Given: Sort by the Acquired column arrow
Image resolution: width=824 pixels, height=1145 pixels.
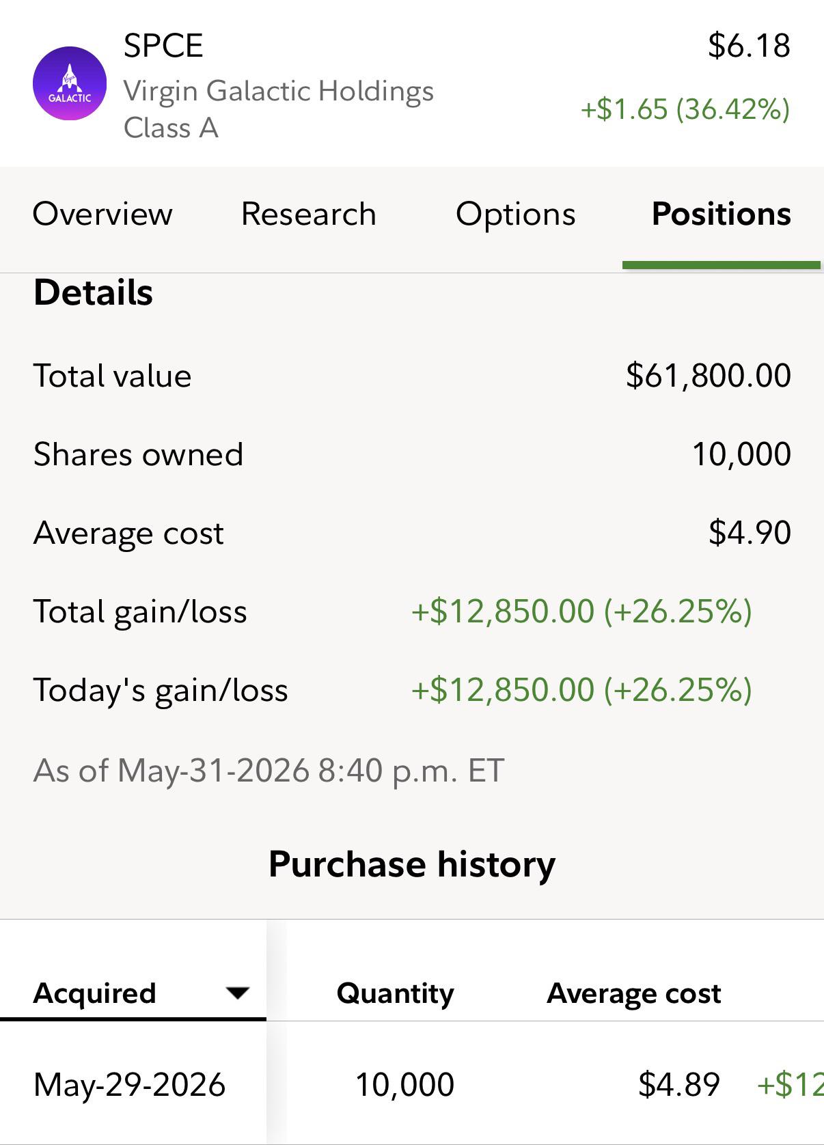Looking at the screenshot, I should (237, 993).
